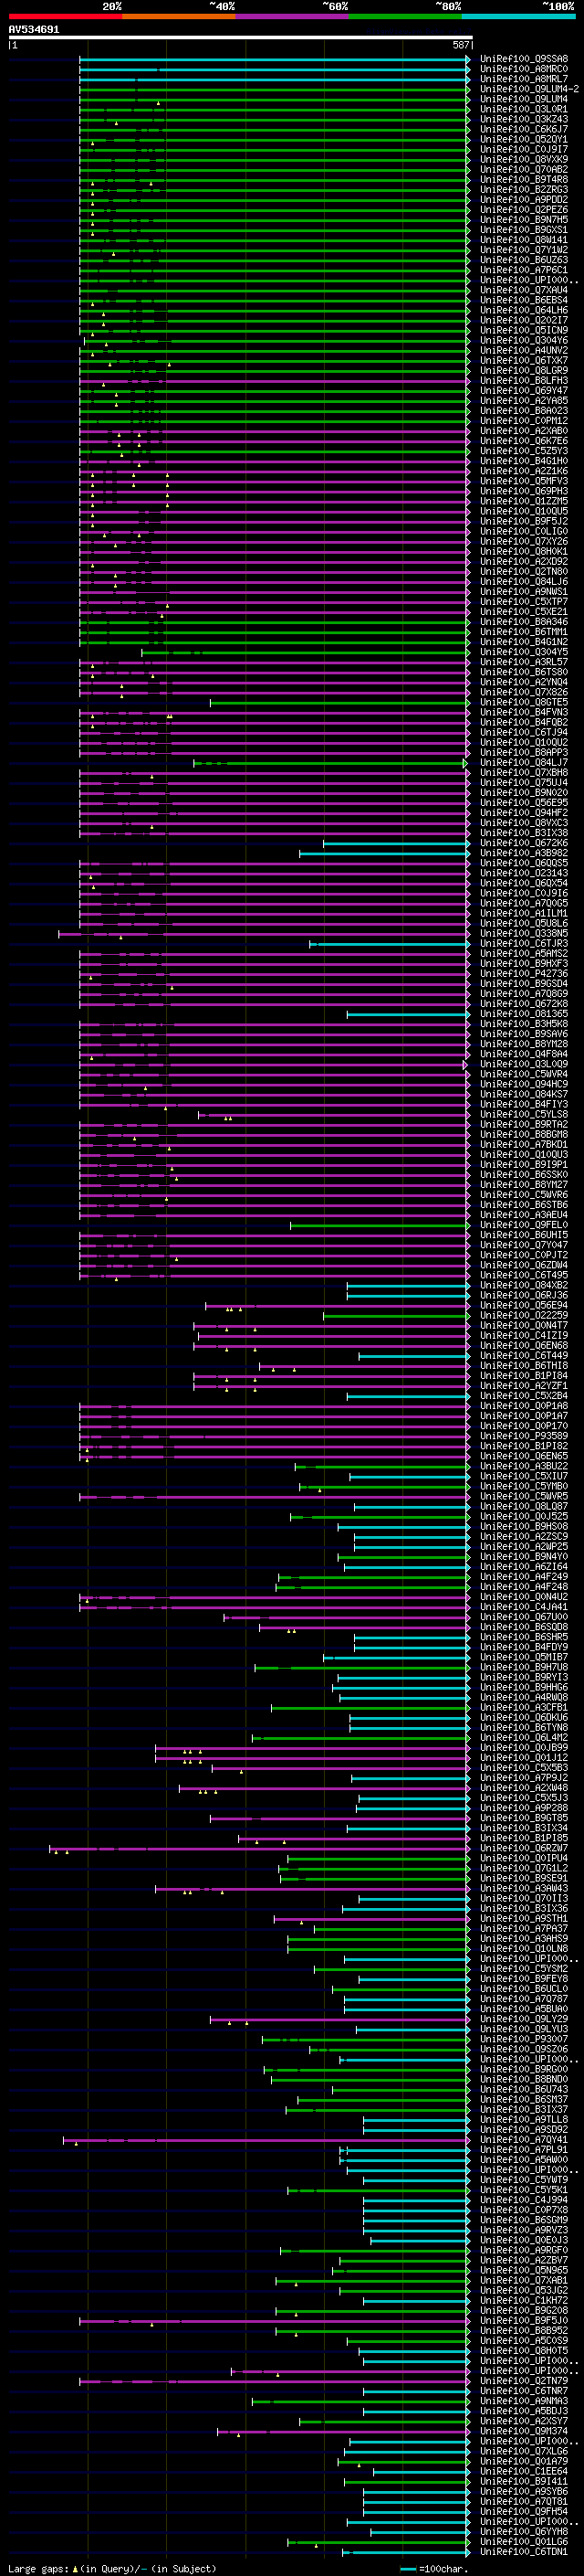Viewport: 584px width, 2576px height.
Task: Select the UniRef100_B6THI8 label
Action: coord(524,1366)
